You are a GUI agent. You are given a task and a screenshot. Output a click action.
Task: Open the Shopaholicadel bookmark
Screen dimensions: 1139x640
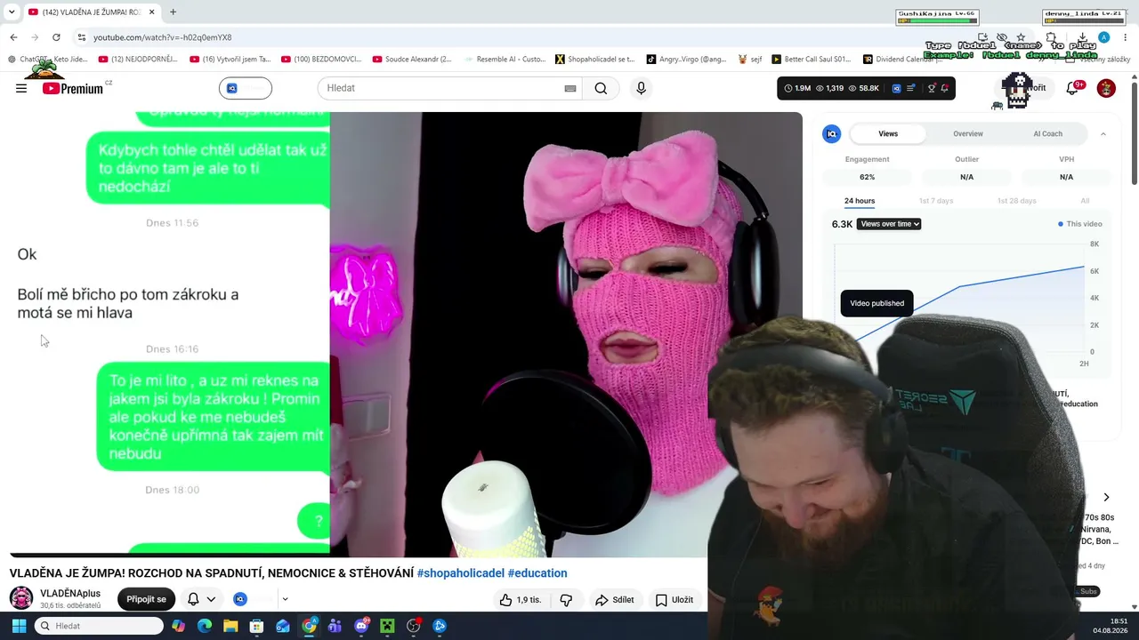tap(595, 60)
